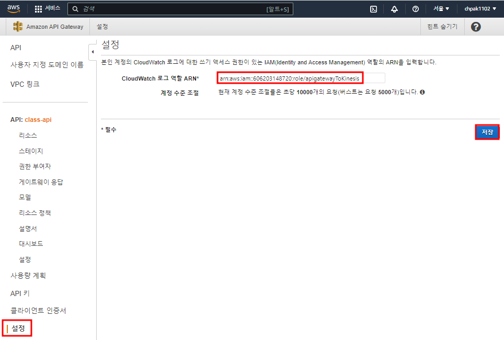Open the black question mark help icon
The width and height of the screenshot is (504, 340).
coord(476,27)
